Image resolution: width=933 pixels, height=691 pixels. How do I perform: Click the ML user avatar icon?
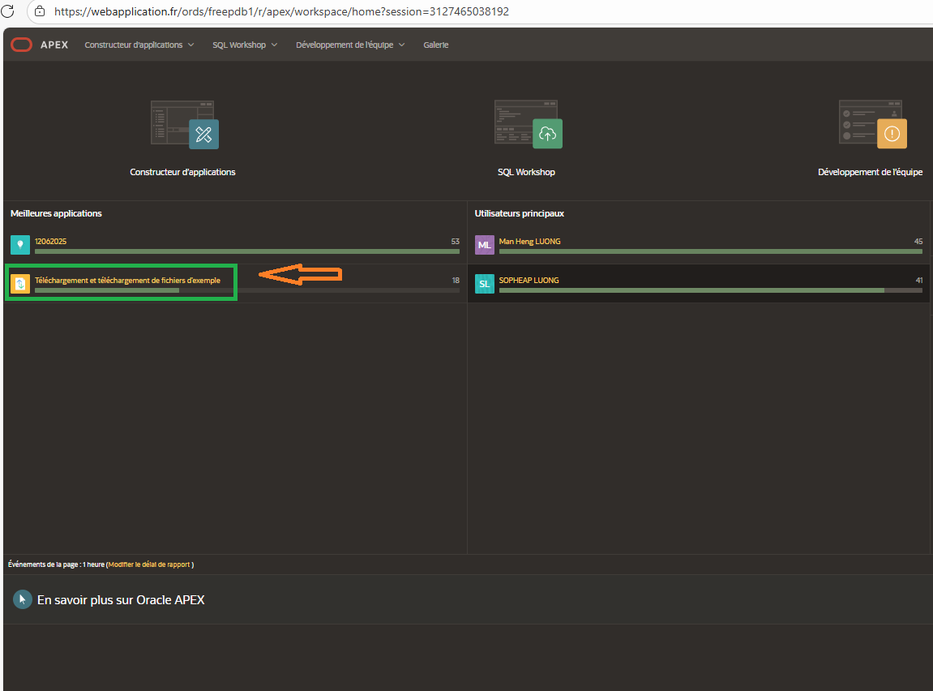484,245
